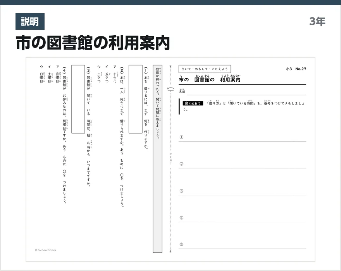Click the gray 放送が終わったら instruction bar

(157, 159)
